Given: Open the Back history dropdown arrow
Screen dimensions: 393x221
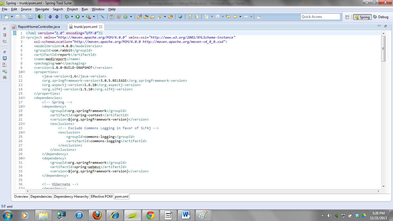Looking at the screenshot, I should coord(240,17).
